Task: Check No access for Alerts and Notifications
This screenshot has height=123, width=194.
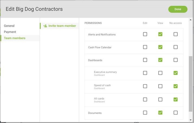Action: point(175,34)
